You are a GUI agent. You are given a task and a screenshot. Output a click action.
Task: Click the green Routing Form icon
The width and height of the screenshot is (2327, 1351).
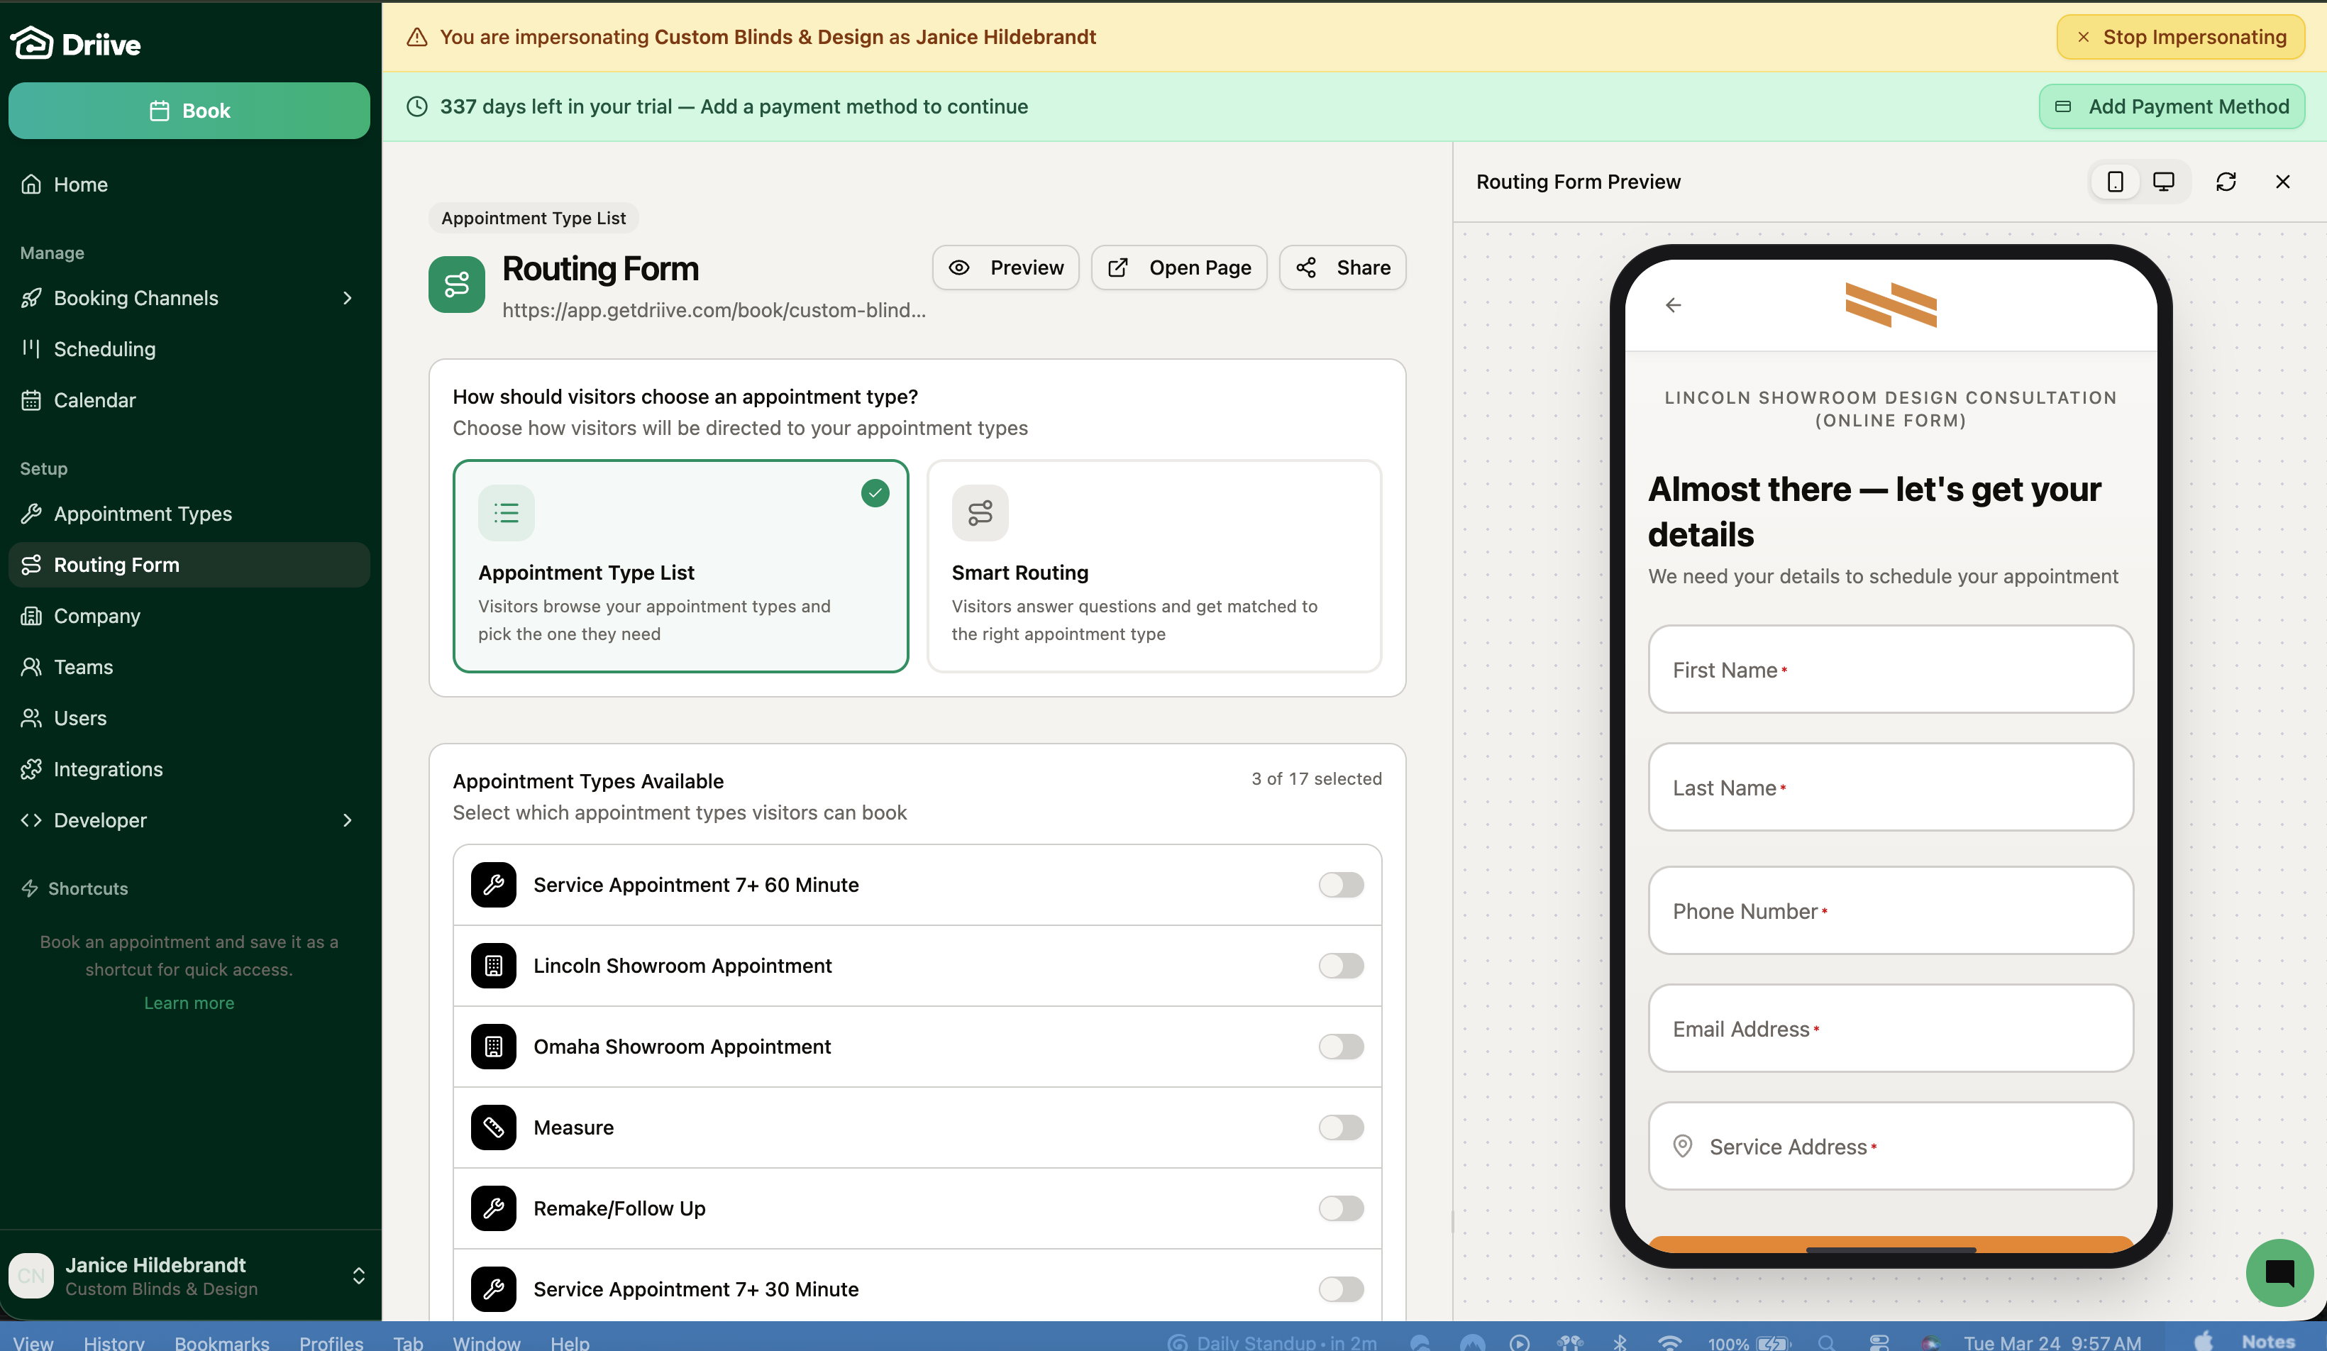tap(456, 285)
